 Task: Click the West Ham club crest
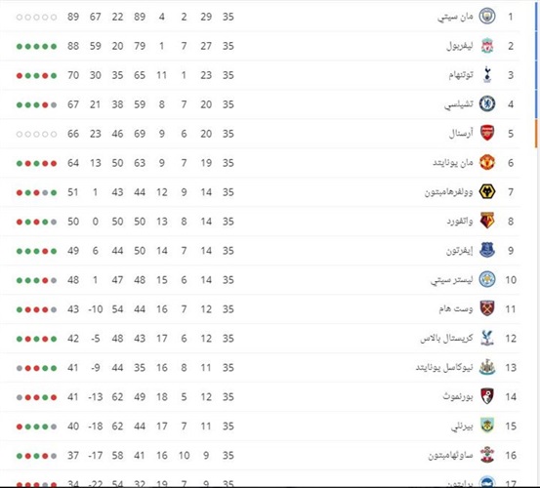(487, 308)
